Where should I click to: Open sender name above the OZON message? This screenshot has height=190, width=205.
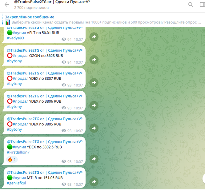coord(45,50)
